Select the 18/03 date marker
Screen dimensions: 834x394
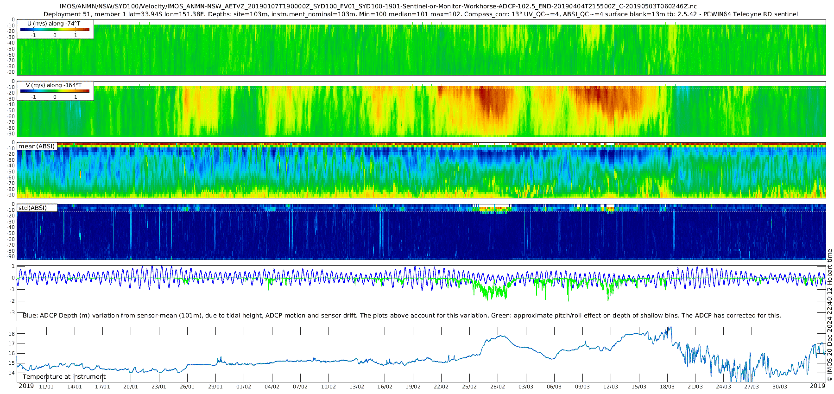click(x=667, y=387)
